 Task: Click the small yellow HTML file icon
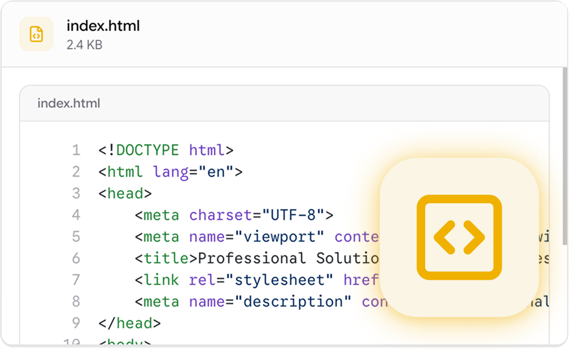coord(36,34)
